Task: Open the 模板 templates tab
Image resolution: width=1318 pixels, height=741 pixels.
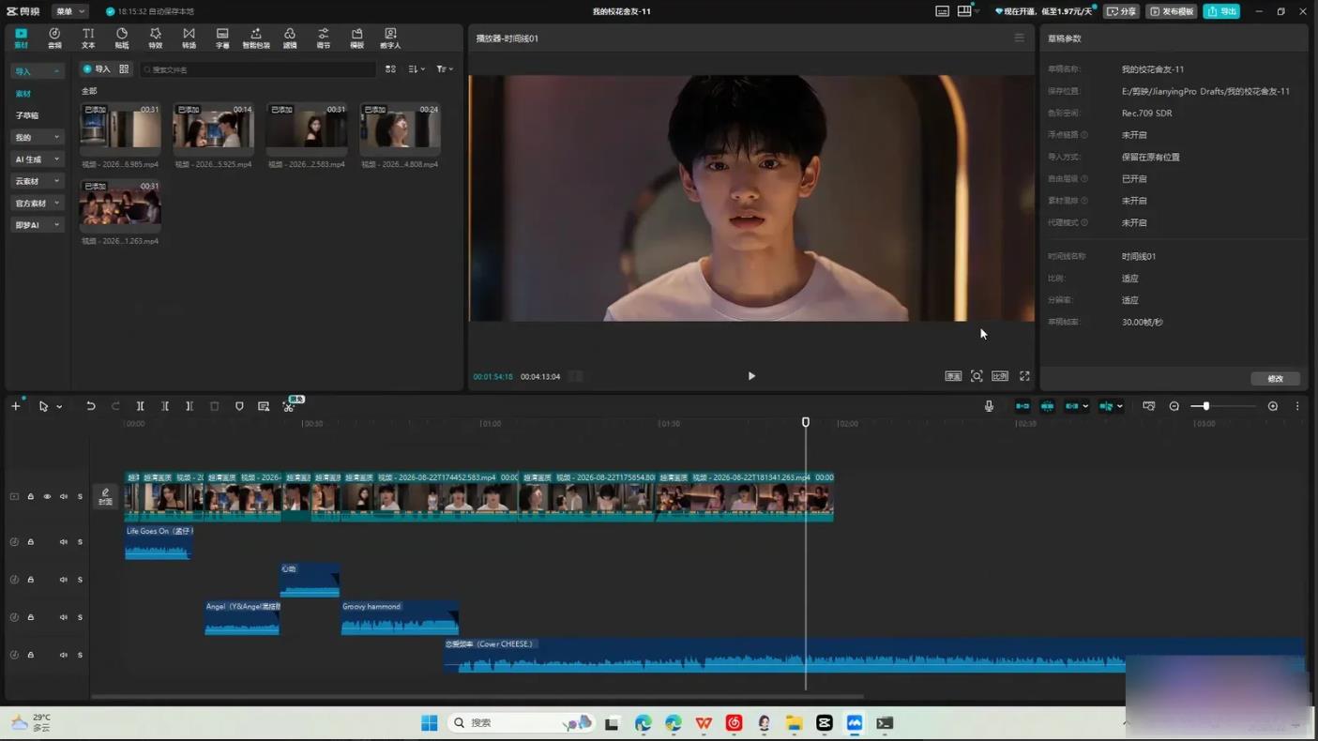Action: (356, 38)
